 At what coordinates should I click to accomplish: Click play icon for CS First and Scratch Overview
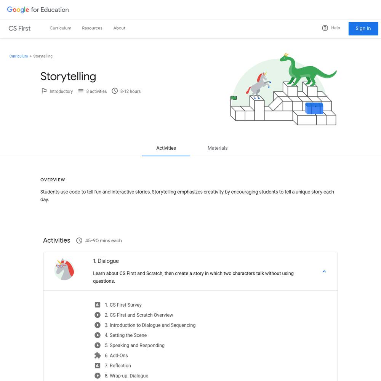point(98,315)
